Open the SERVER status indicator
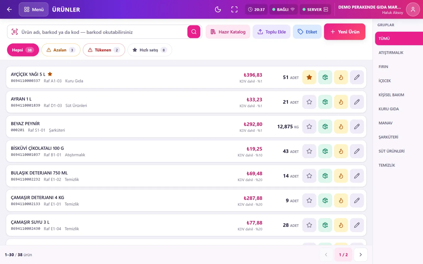 pos(315,10)
